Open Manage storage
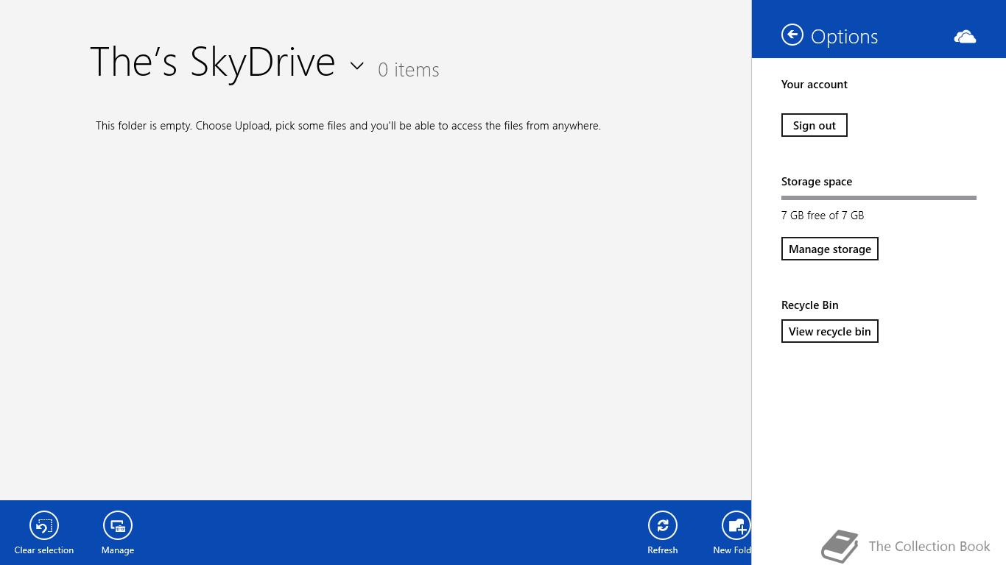 coord(830,249)
